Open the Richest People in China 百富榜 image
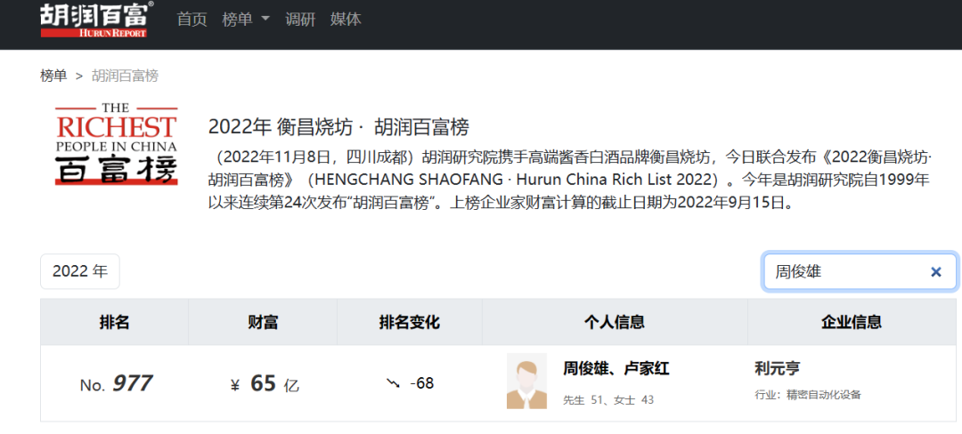 [116, 144]
